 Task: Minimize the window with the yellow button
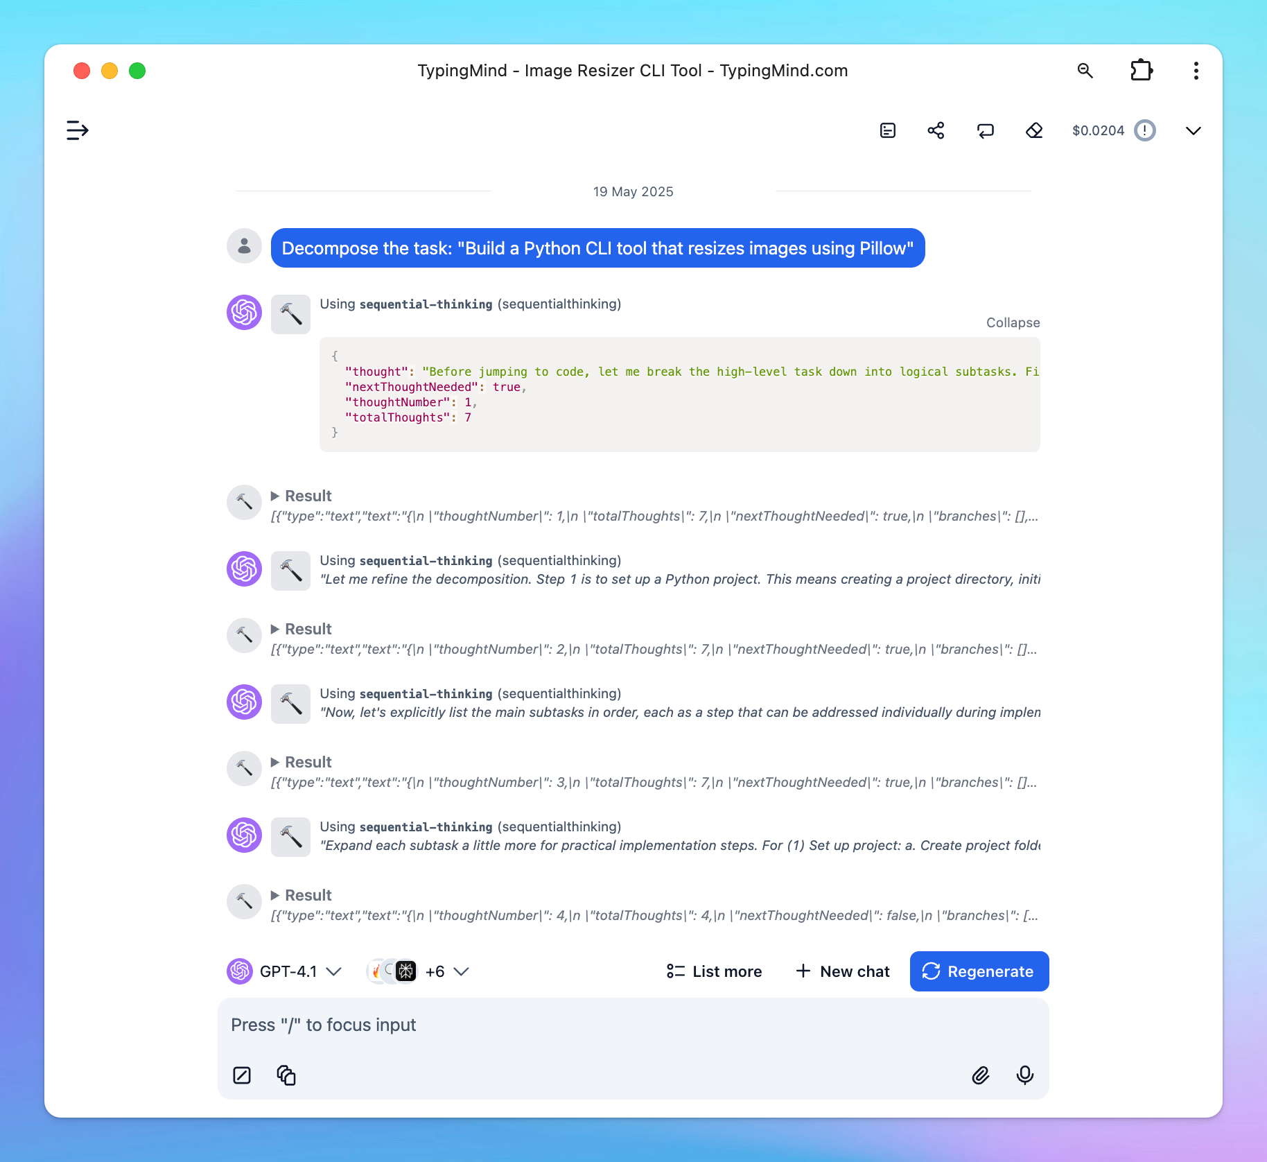click(x=110, y=71)
